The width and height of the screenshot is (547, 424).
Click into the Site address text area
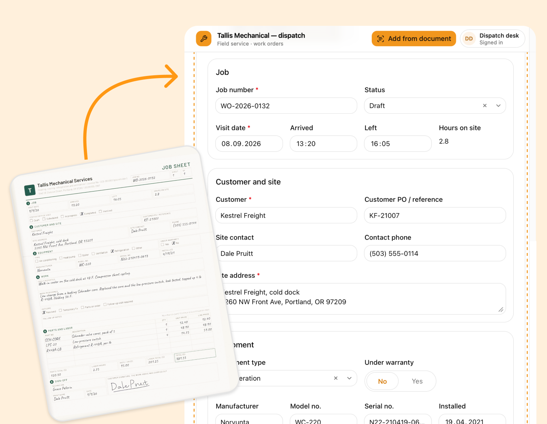[x=361, y=299]
